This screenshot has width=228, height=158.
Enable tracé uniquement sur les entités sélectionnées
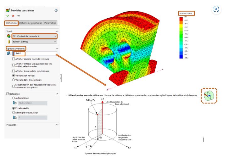(x=14, y=65)
